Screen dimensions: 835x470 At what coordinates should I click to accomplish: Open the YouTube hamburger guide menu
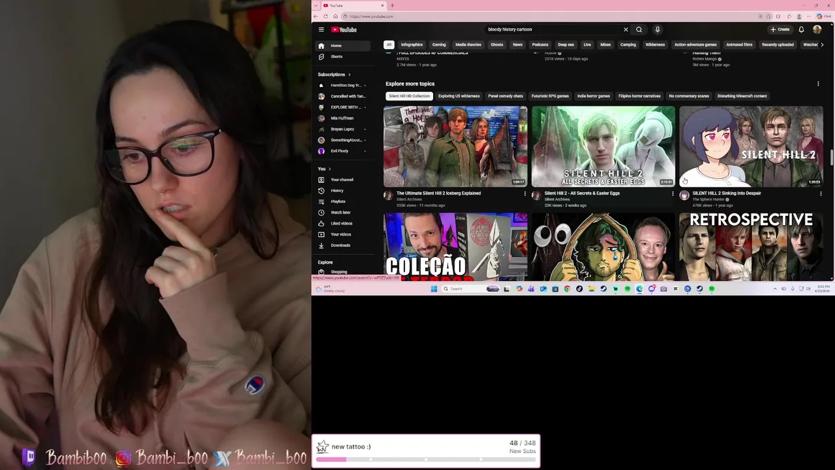tap(321, 29)
